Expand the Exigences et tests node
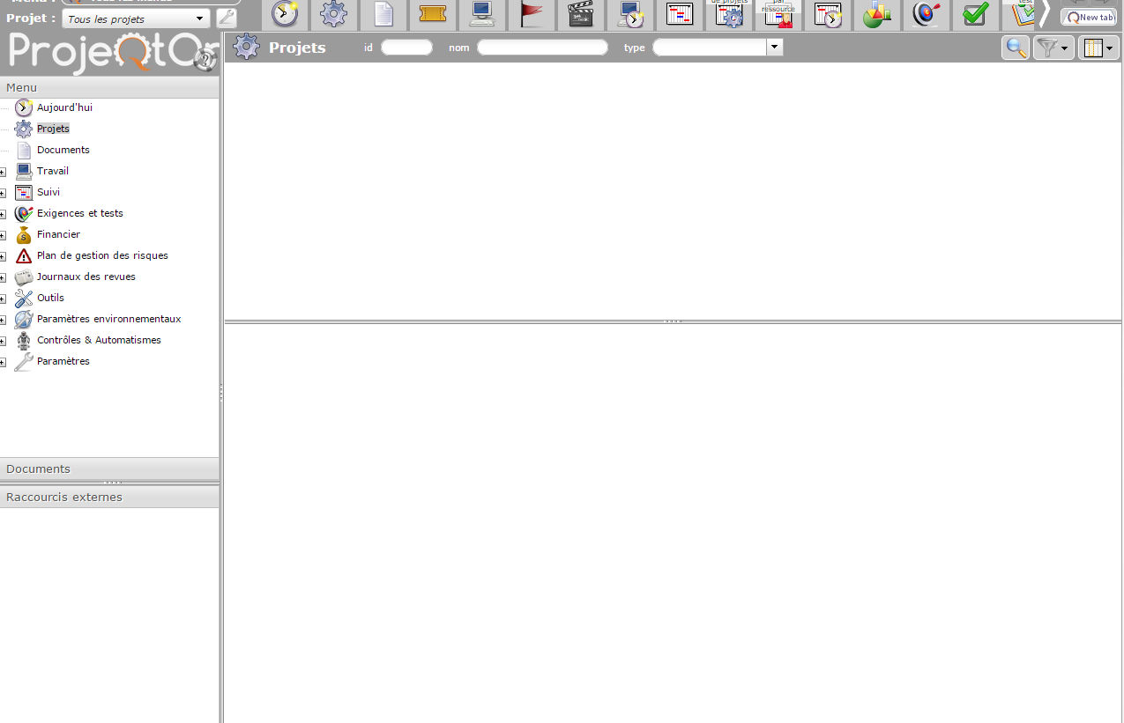This screenshot has height=723, width=1124. pyautogui.click(x=4, y=214)
